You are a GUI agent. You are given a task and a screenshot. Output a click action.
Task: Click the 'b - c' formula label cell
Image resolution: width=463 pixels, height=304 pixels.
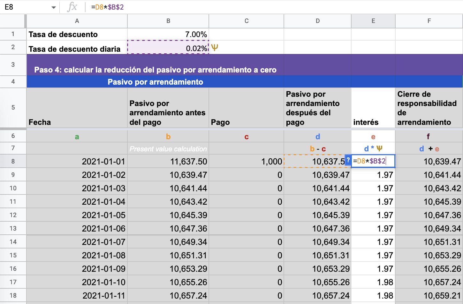tap(318, 148)
